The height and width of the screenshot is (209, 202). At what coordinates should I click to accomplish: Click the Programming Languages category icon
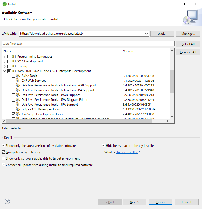click(x=14, y=57)
